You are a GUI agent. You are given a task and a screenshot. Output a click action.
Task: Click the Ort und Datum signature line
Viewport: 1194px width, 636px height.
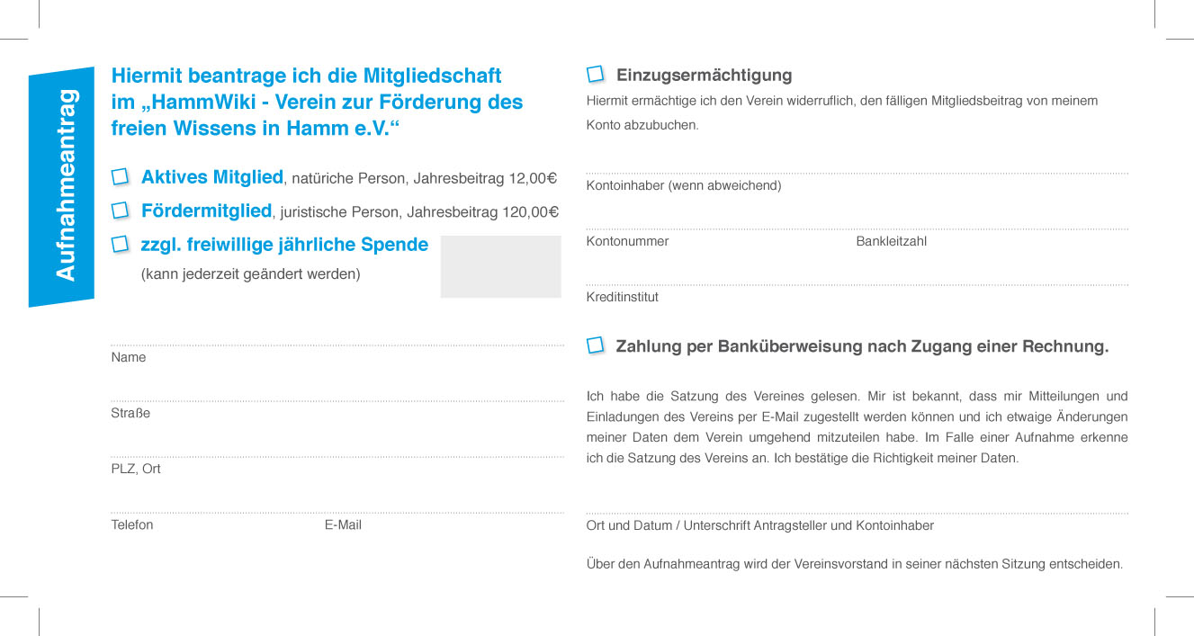click(856, 502)
